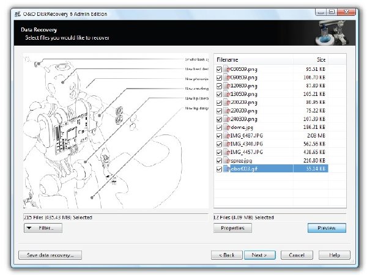367x275 pixels.
Task: Select the IMG_0487.JPG filename
Action: tap(247, 136)
